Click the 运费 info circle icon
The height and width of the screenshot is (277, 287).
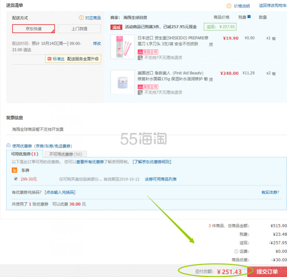click(236, 251)
